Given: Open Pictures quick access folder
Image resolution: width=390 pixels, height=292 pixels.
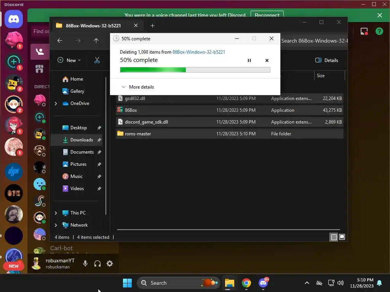Looking at the screenshot, I should (x=78, y=164).
